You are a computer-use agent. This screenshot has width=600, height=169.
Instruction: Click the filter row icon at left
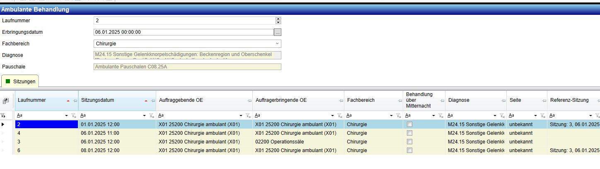[3, 116]
